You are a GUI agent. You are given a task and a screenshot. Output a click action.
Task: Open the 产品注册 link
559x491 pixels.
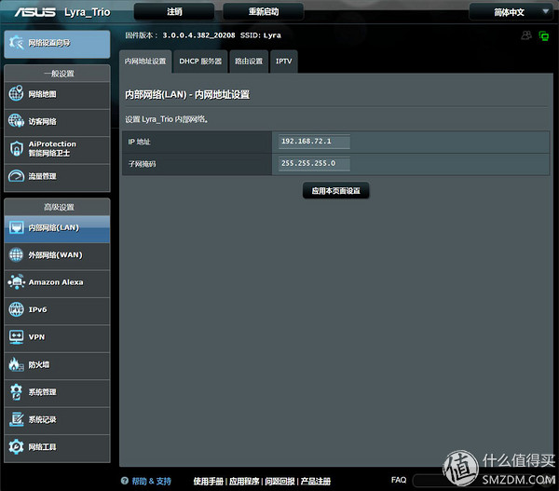click(x=316, y=481)
